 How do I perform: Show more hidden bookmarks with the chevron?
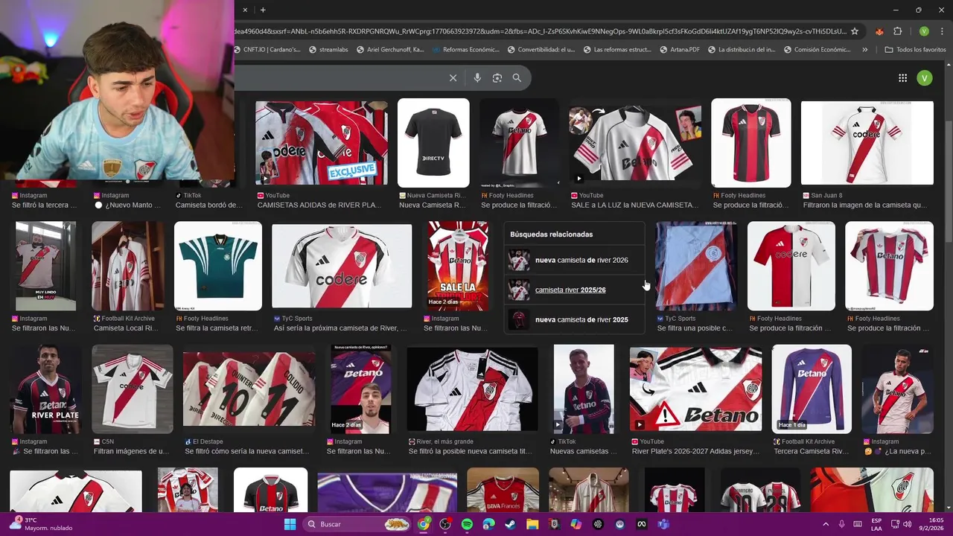point(864,50)
